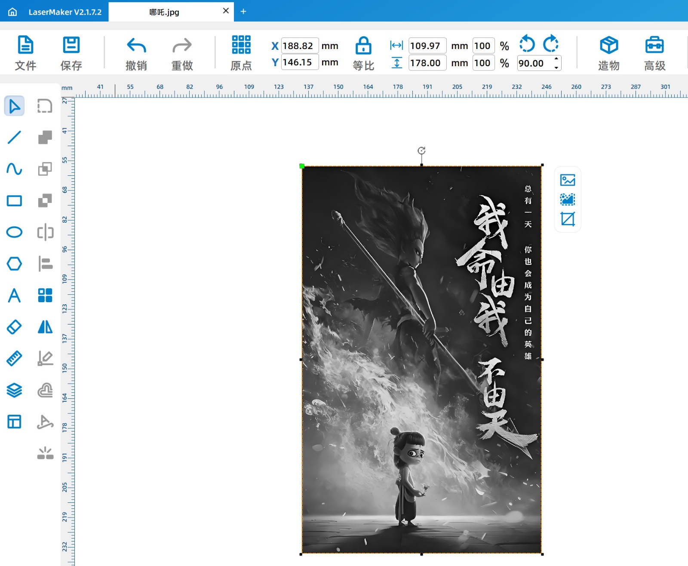Click the rotation handle above the image
Viewport: 688px width, 566px height.
pos(421,150)
